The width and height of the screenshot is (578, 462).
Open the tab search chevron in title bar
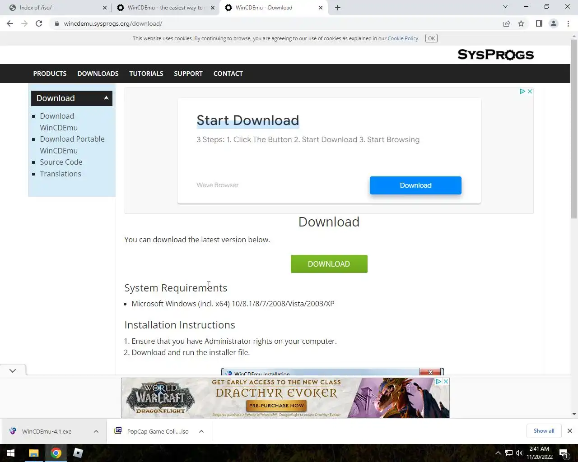505,7
